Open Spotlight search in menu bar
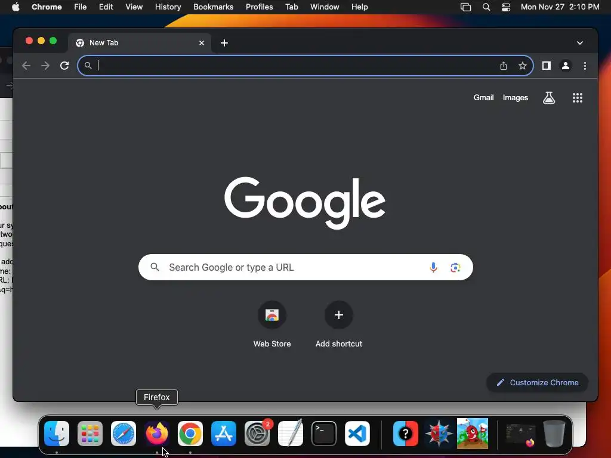 (486, 7)
